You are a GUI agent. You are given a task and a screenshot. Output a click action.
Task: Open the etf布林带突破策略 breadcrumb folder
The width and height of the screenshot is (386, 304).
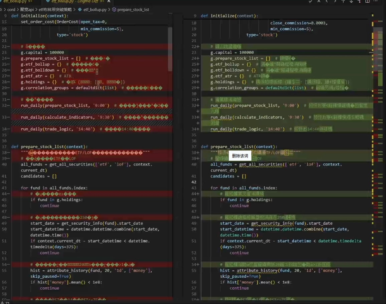pos(55,10)
